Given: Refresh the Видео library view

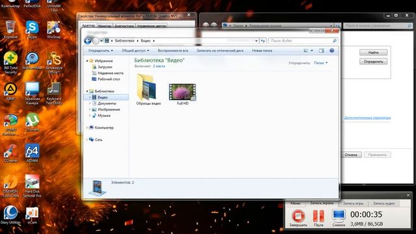Looking at the screenshot, I should click(x=263, y=41).
